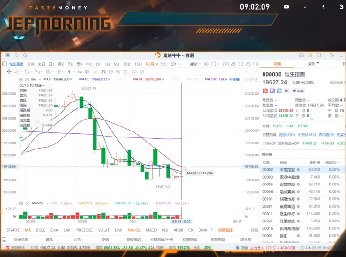The width and height of the screenshot is (346, 257).
Task: Open the 1小時 interval dropdown
Action: pos(152,64)
